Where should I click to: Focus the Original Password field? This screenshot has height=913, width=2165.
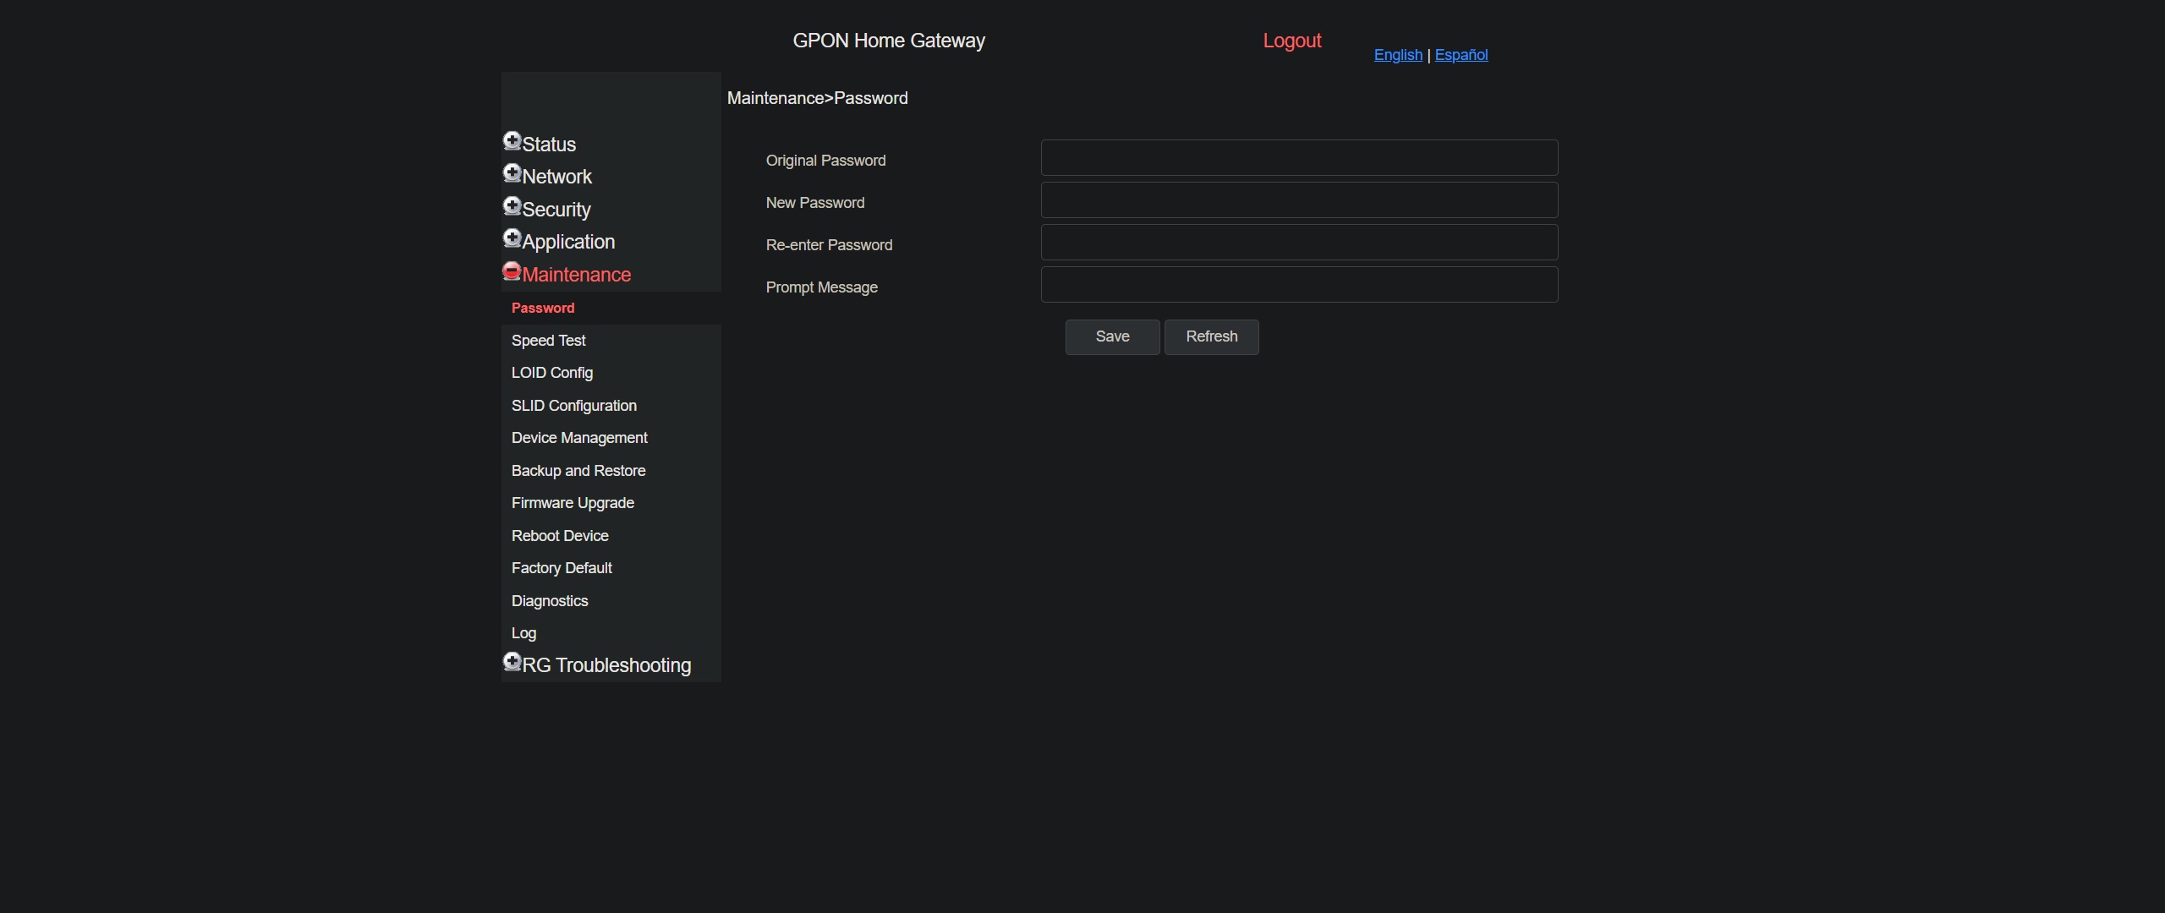(1299, 158)
